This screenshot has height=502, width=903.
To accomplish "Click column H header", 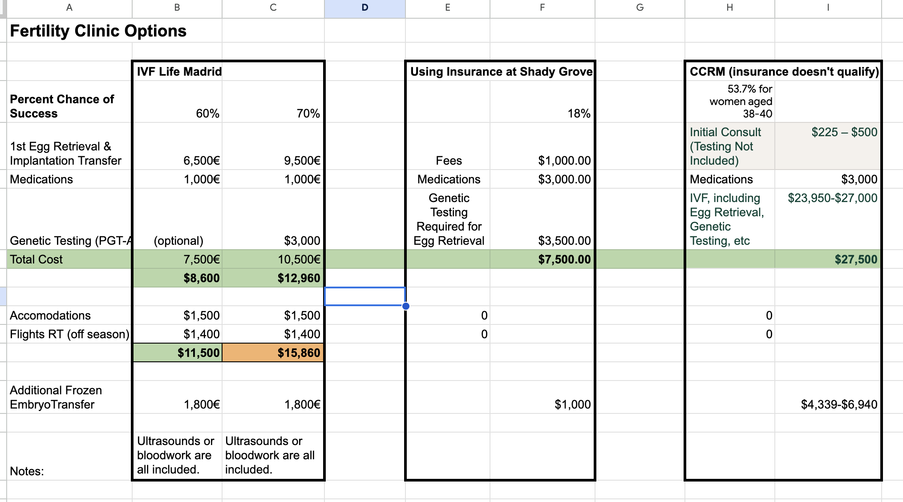I will click(729, 8).
